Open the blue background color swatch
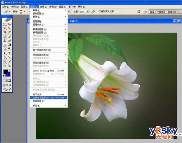The width and height of the screenshot is (182, 143). (8, 74)
